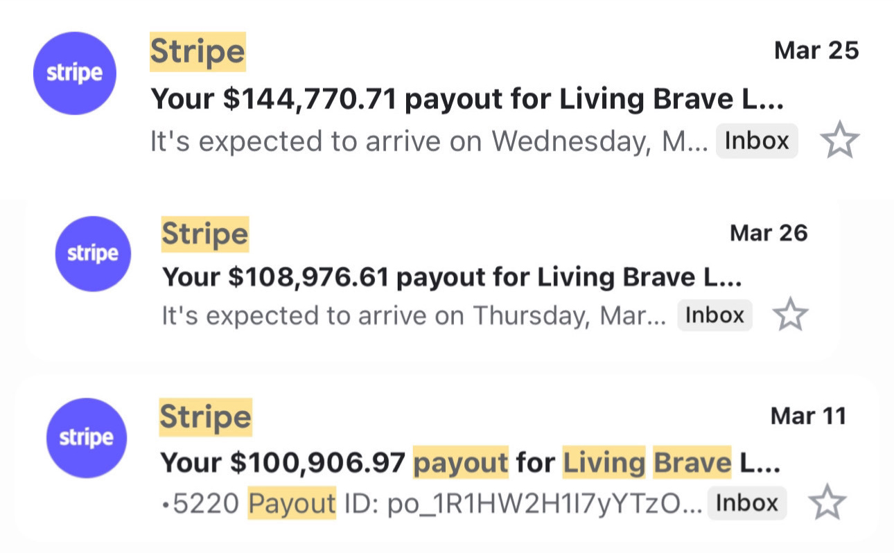This screenshot has width=894, height=553.
Task: Click Stripe avatar on the $100,906.97 email
Action: [86, 437]
